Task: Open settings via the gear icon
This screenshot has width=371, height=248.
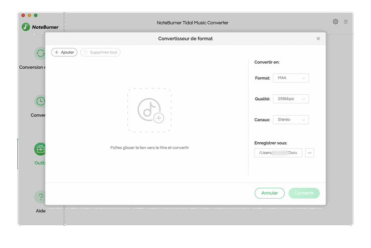Action: 335,22
